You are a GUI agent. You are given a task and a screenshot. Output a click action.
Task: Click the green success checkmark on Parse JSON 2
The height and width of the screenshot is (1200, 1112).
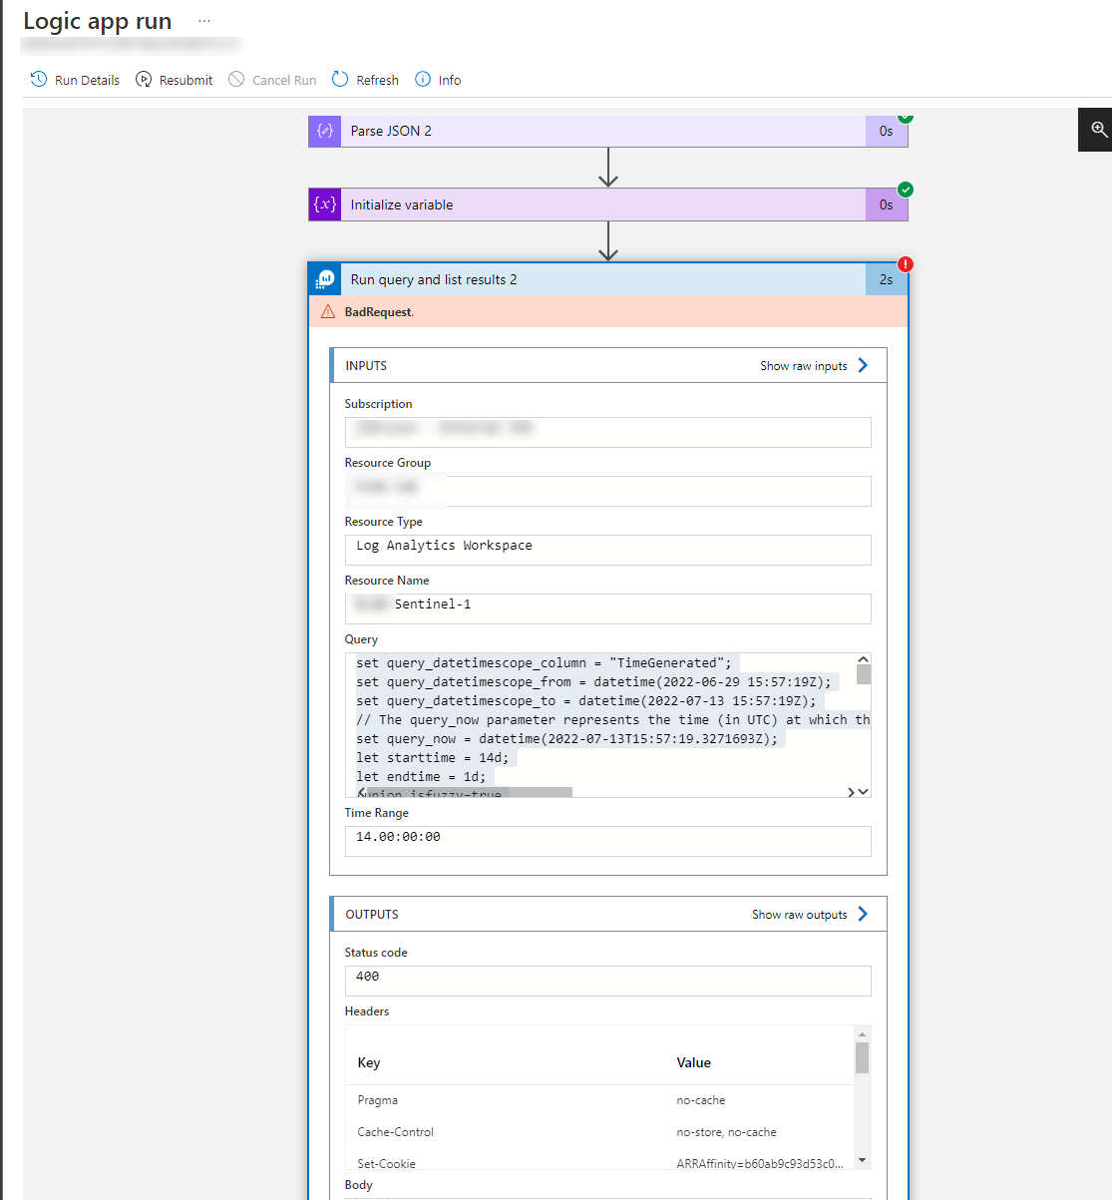(905, 116)
